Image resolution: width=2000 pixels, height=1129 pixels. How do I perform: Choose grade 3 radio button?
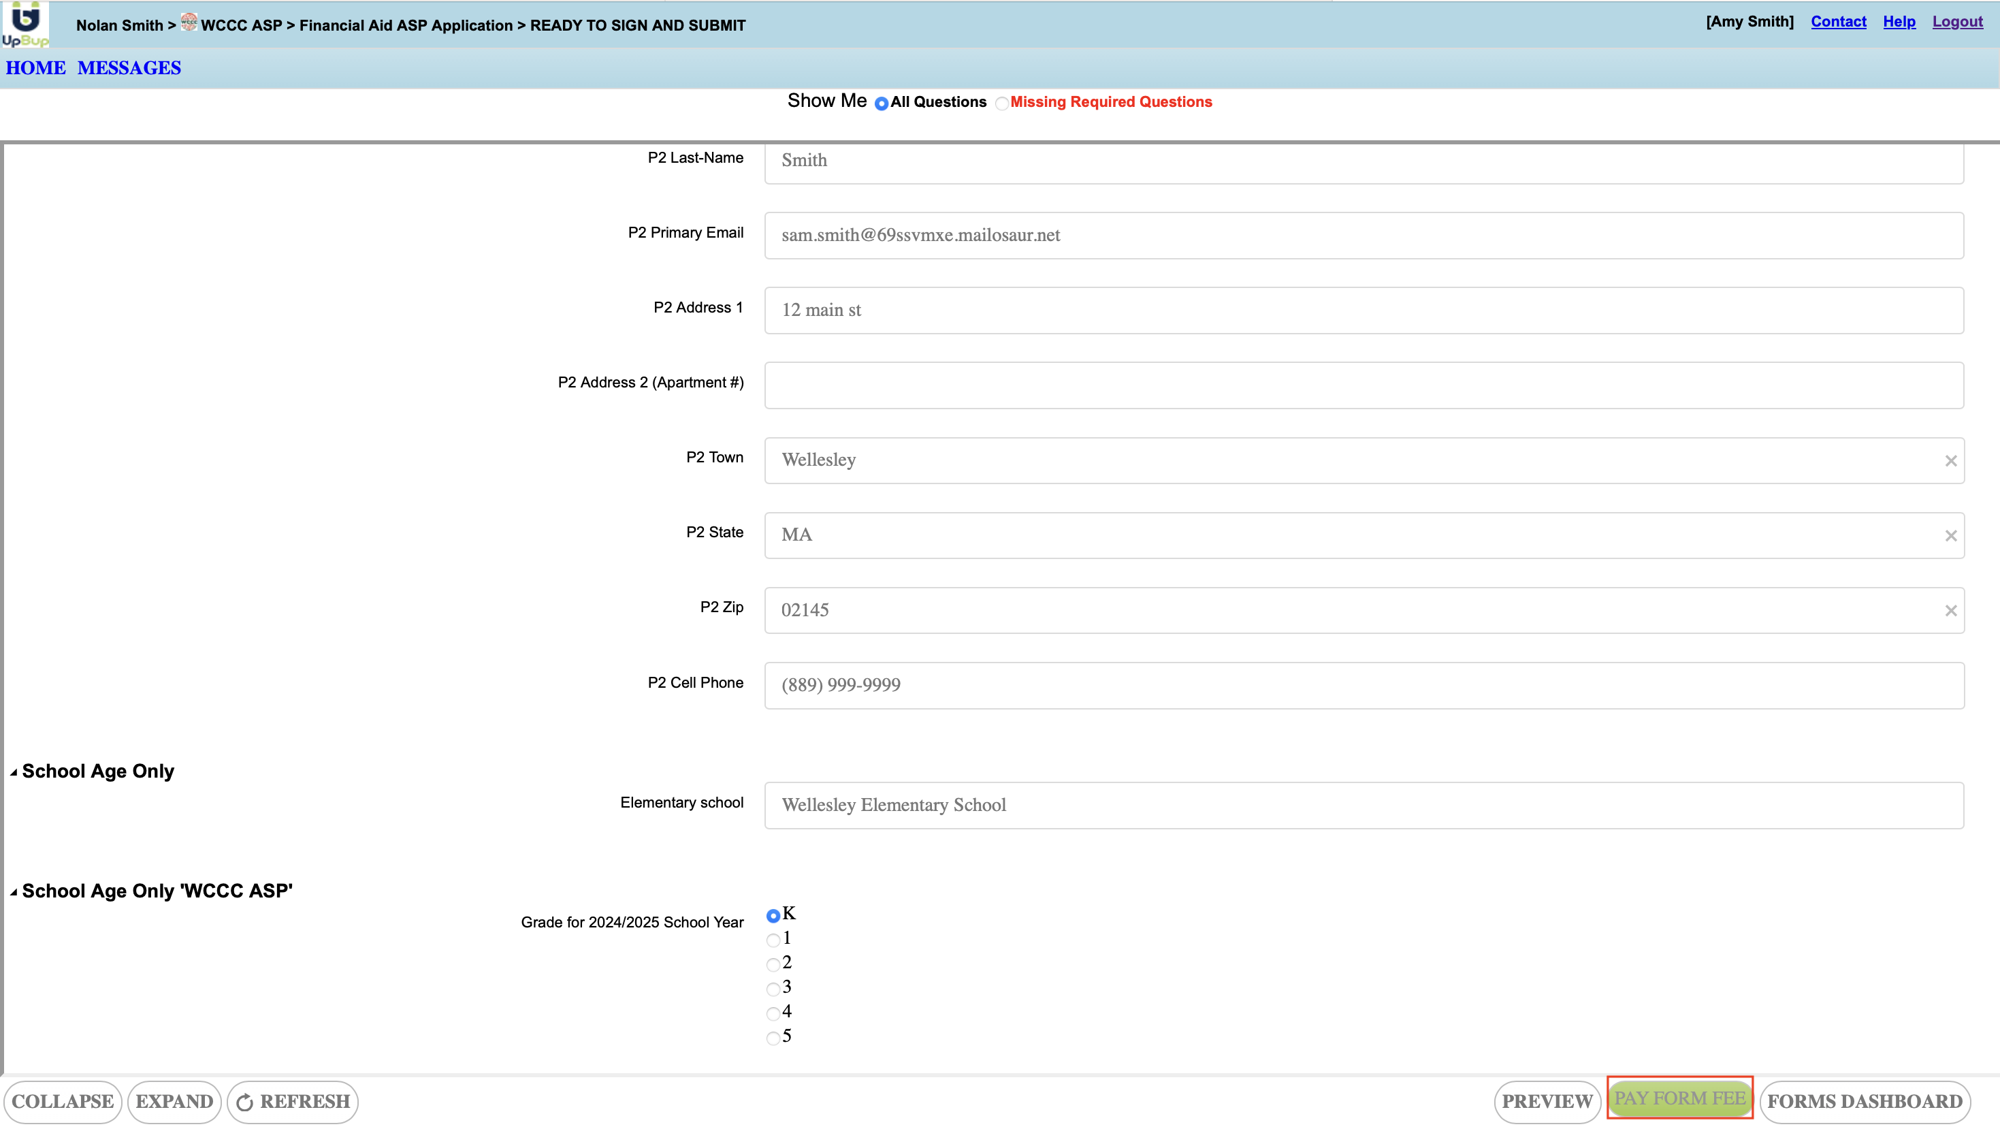[773, 989]
